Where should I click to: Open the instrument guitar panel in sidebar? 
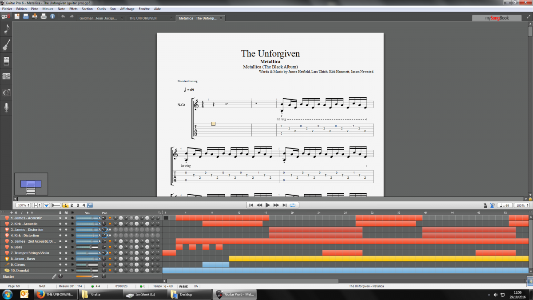click(x=6, y=45)
